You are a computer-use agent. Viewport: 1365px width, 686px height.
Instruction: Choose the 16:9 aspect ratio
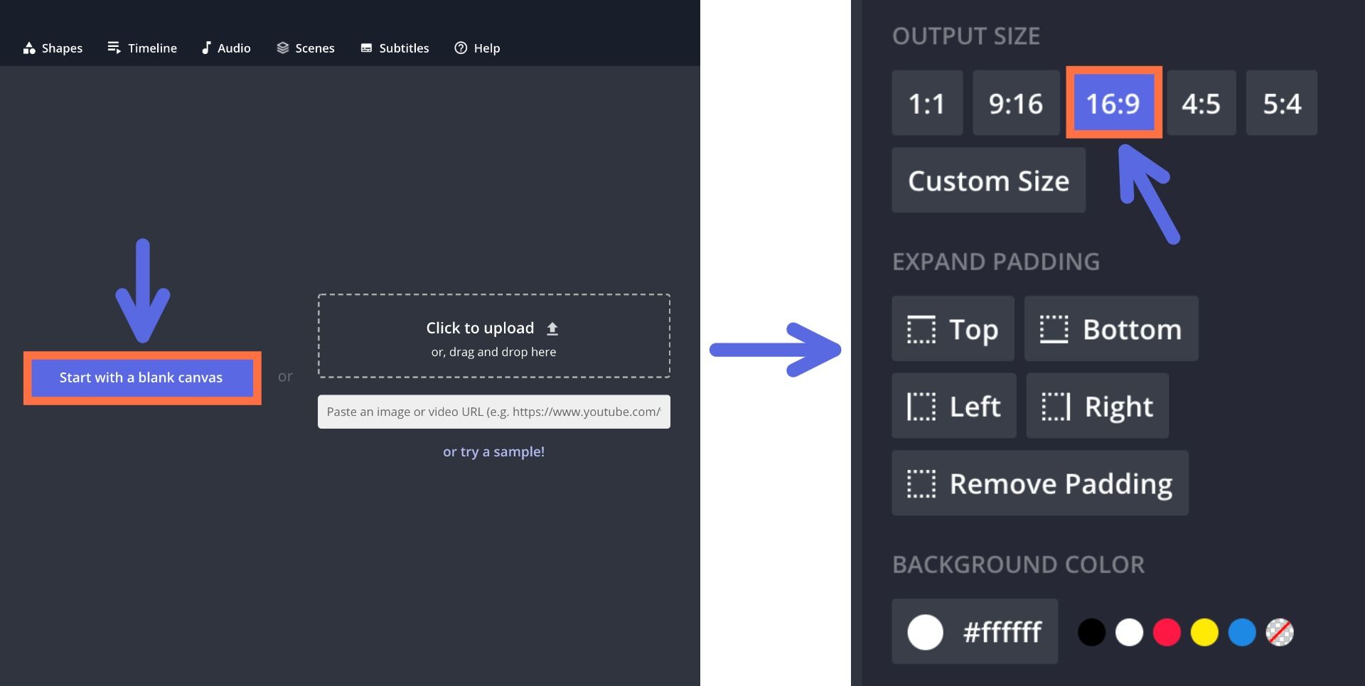coord(1113,104)
